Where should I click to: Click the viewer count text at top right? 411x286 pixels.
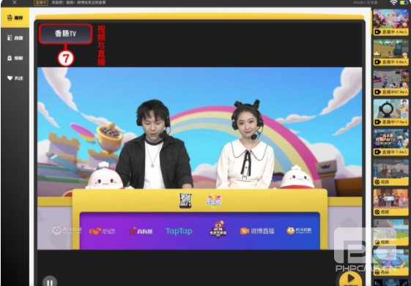tap(365, 3)
